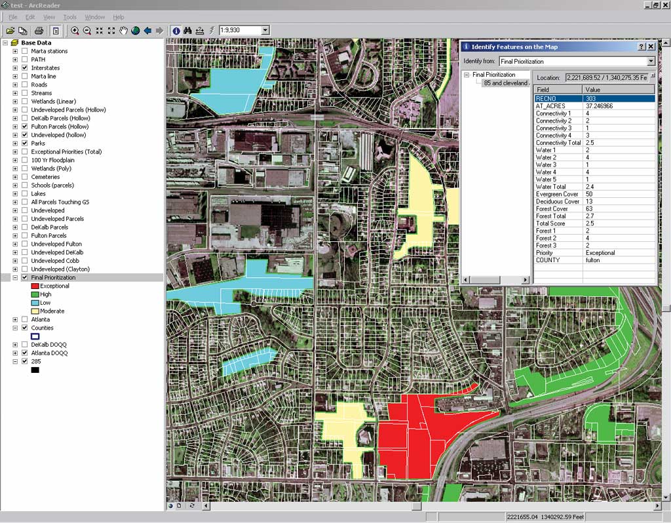The width and height of the screenshot is (671, 523).
Task: Select the Pan hand tool
Action: [123, 30]
